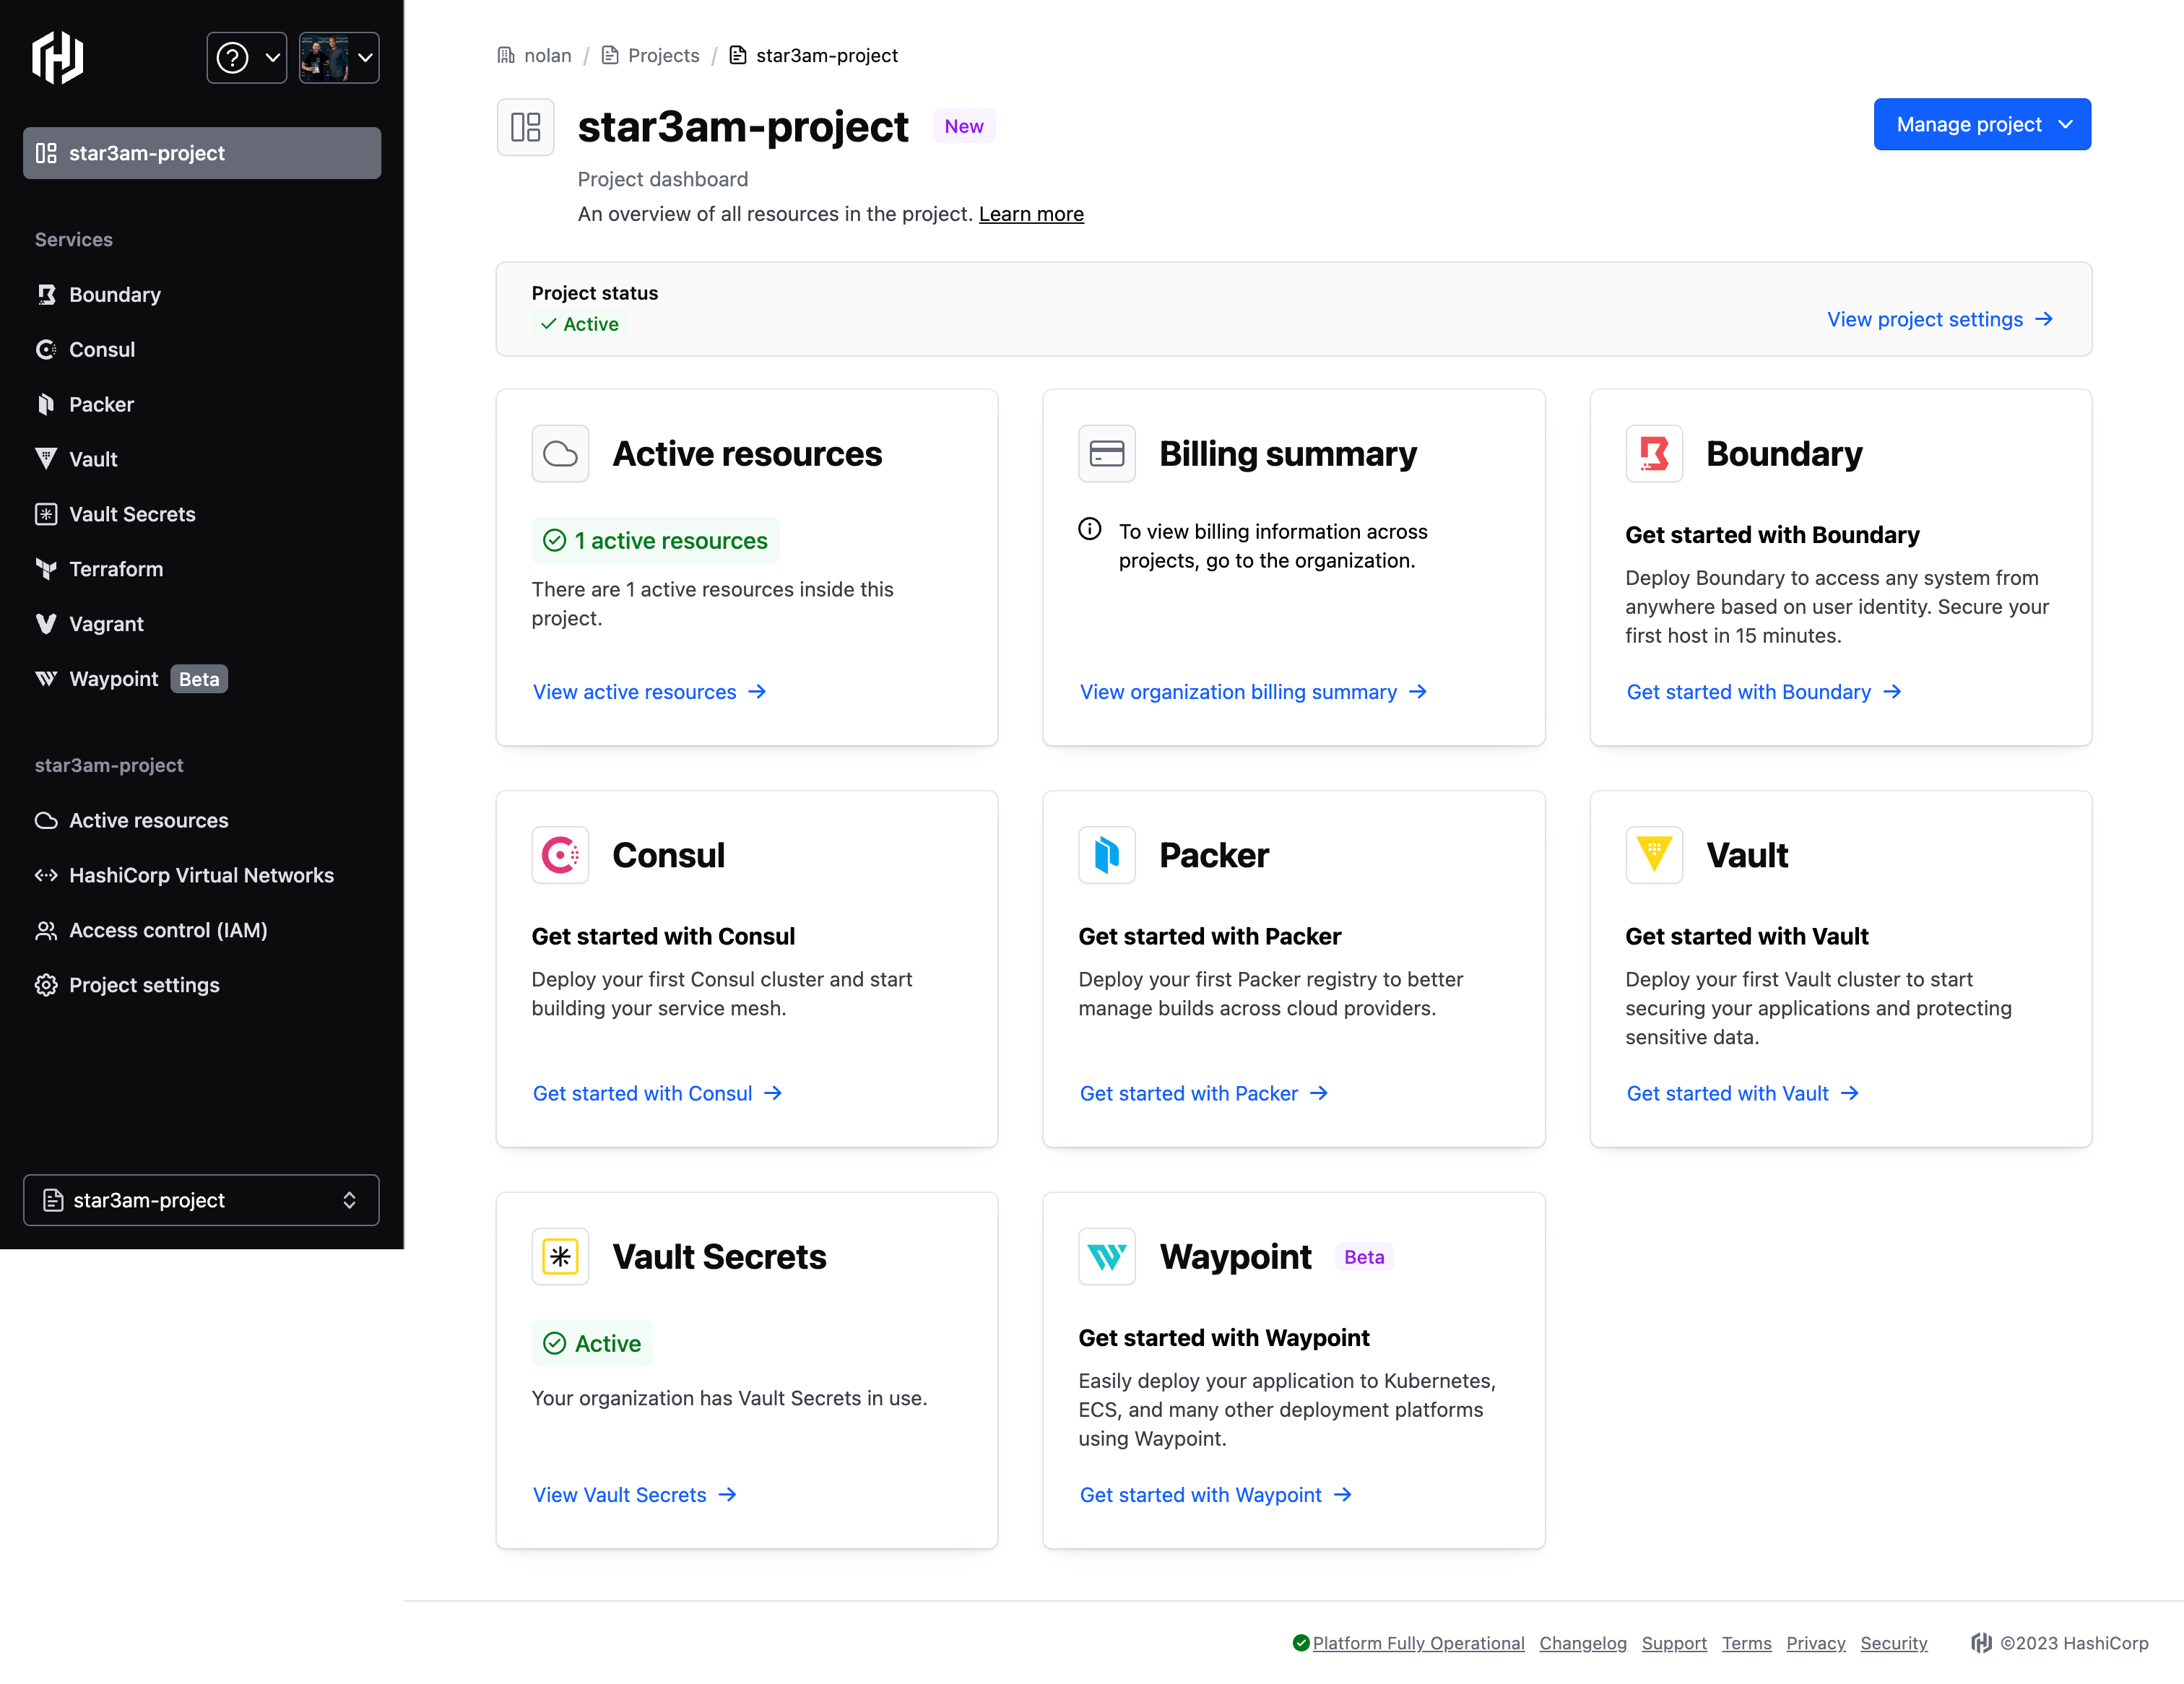Click the Waypoint card Beta badge
2184x1684 pixels.
pos(1364,1257)
